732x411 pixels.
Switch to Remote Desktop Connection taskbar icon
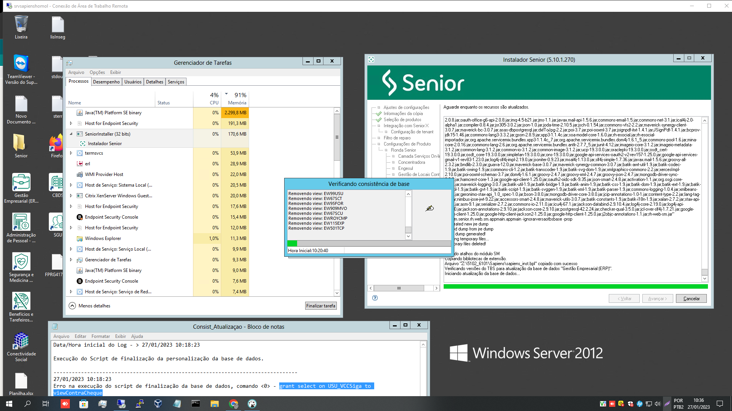click(121, 404)
